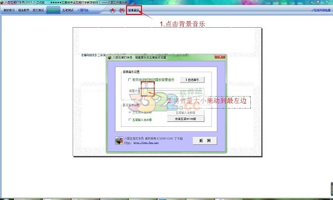Click the parrot logo in dialog footer
The height and width of the screenshot is (200, 333).
pos(119,141)
